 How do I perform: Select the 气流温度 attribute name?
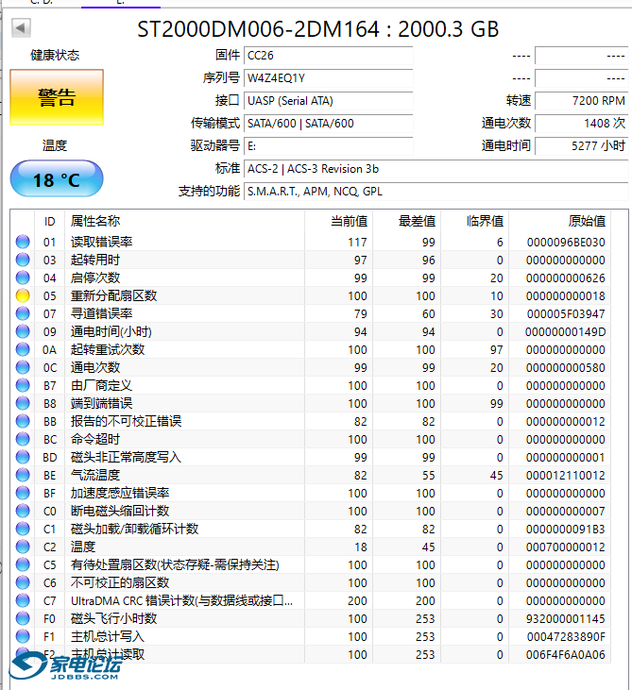tap(95, 475)
